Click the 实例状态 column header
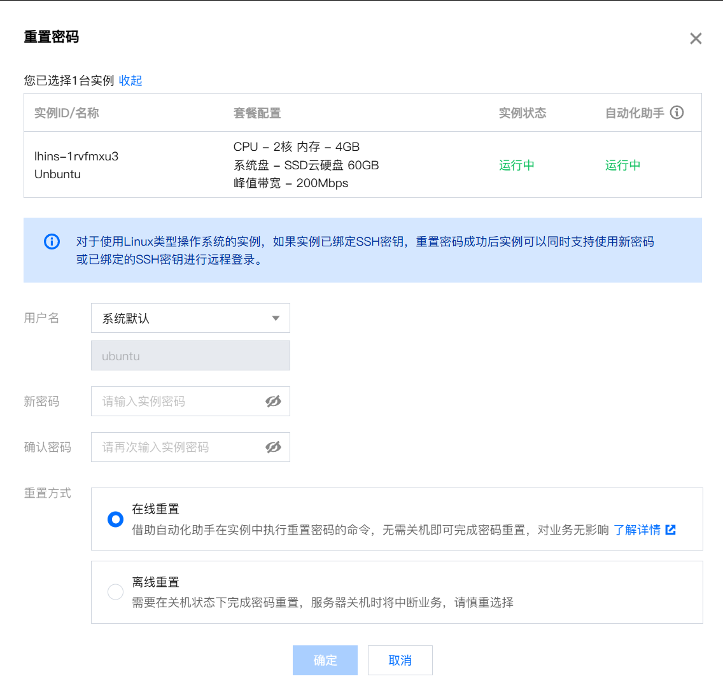Screen dimensions: 723x688 tap(523, 113)
